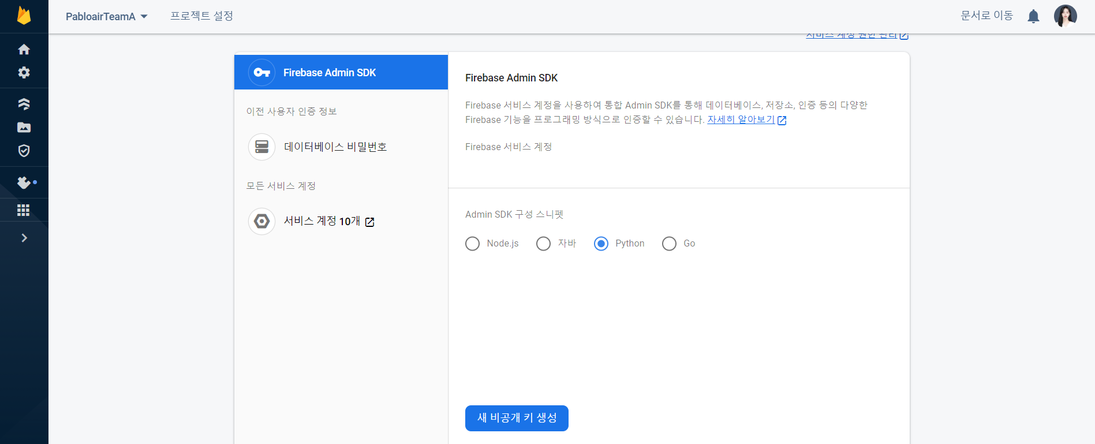Select Node.js radio button
The width and height of the screenshot is (1095, 444).
tap(472, 244)
